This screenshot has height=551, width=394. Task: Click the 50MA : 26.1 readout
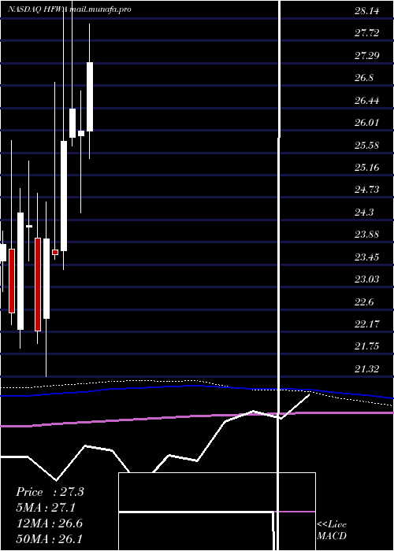50,538
